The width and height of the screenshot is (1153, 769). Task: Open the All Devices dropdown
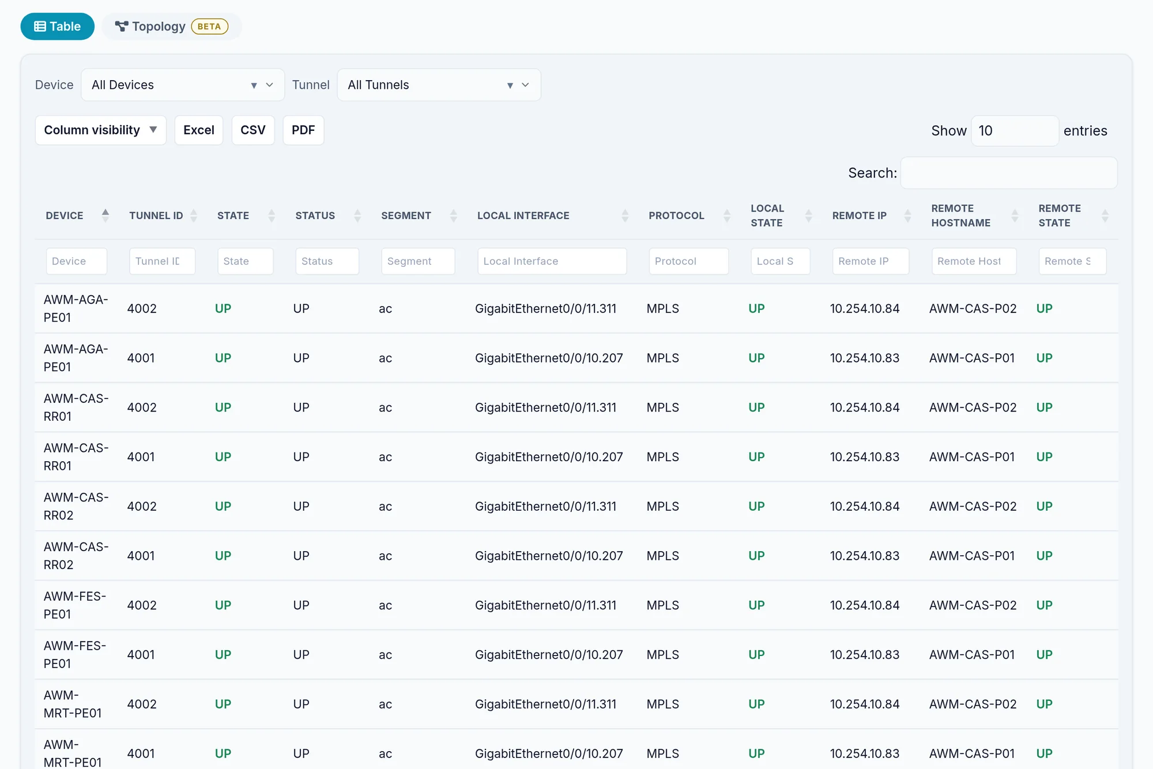[x=183, y=85]
